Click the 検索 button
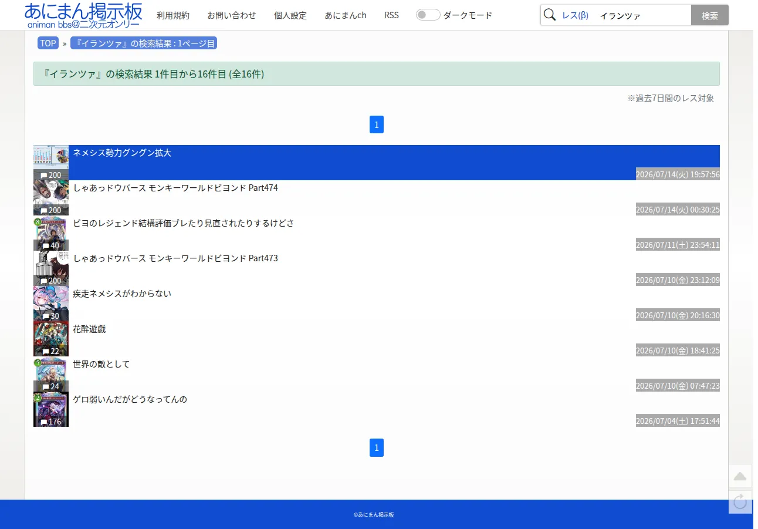The image size is (758, 529). (x=710, y=15)
